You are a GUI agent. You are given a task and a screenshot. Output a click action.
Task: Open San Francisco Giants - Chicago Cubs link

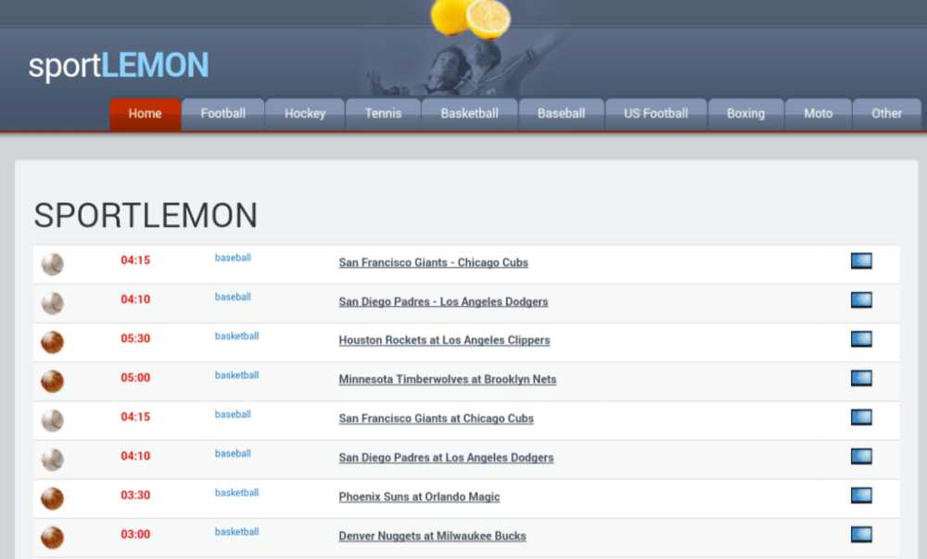click(433, 262)
